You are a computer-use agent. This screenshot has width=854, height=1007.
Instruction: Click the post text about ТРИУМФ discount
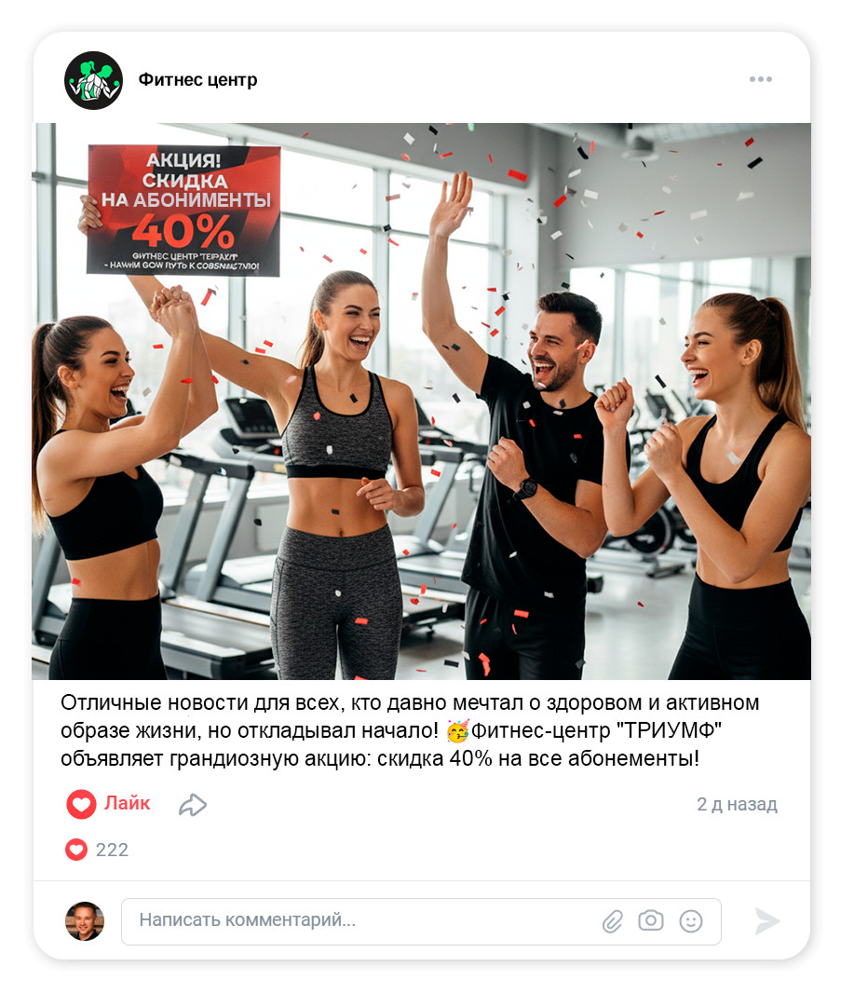pyautogui.click(x=410, y=730)
